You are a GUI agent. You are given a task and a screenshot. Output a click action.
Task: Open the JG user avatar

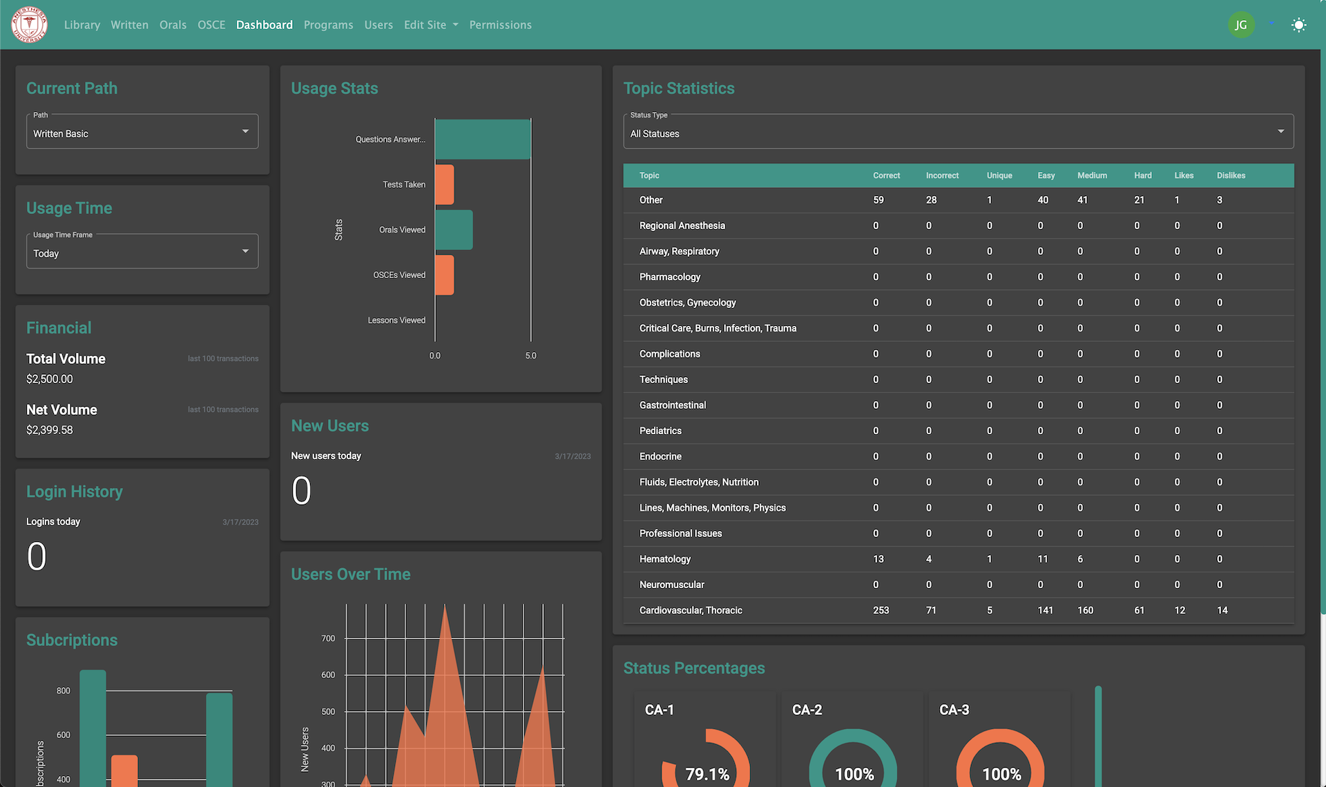pos(1240,25)
